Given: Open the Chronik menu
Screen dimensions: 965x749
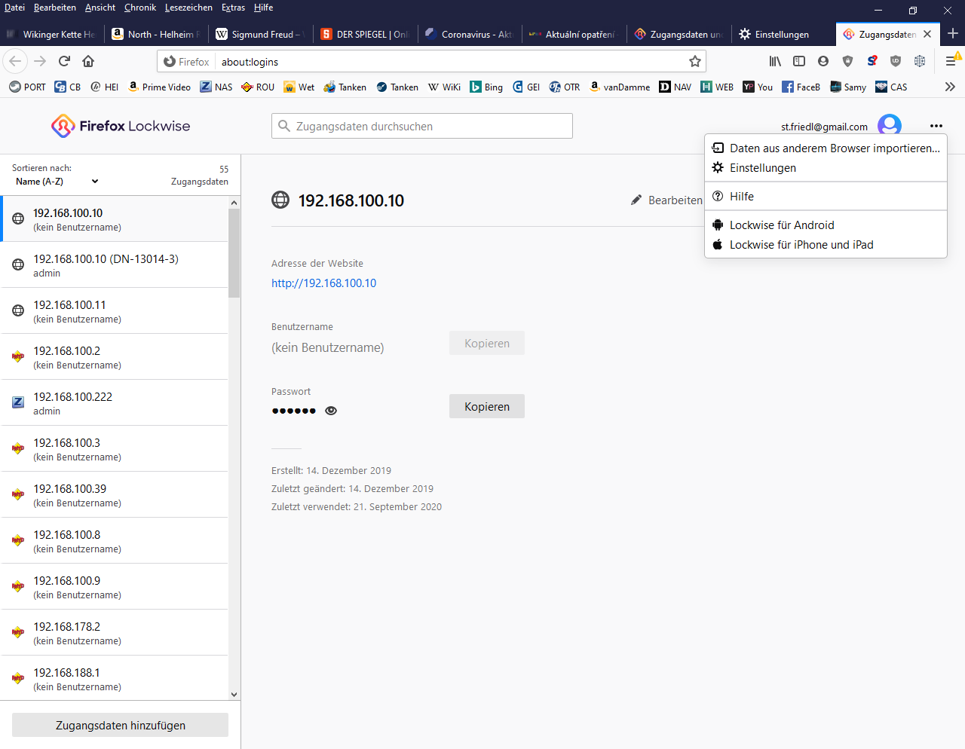Looking at the screenshot, I should tap(140, 8).
